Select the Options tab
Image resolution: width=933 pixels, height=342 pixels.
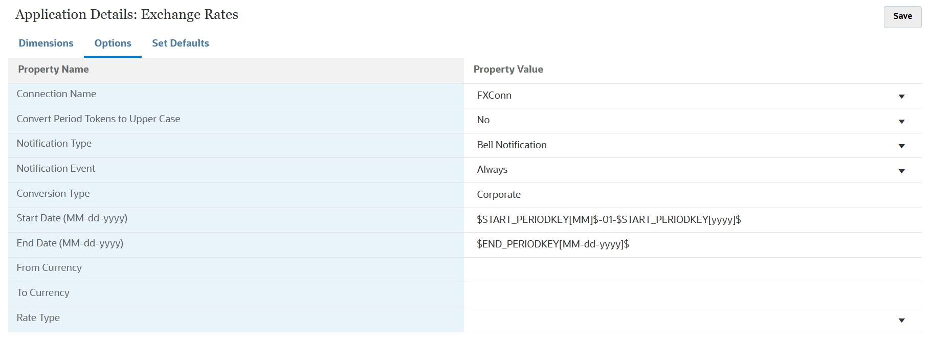coord(113,43)
